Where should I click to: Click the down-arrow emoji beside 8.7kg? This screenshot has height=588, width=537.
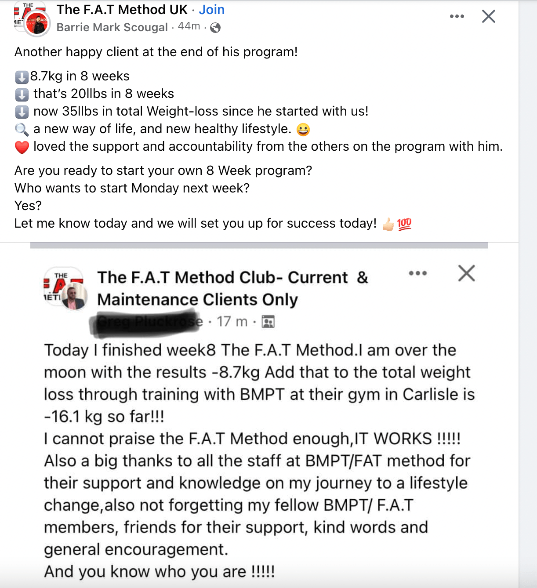[22, 77]
